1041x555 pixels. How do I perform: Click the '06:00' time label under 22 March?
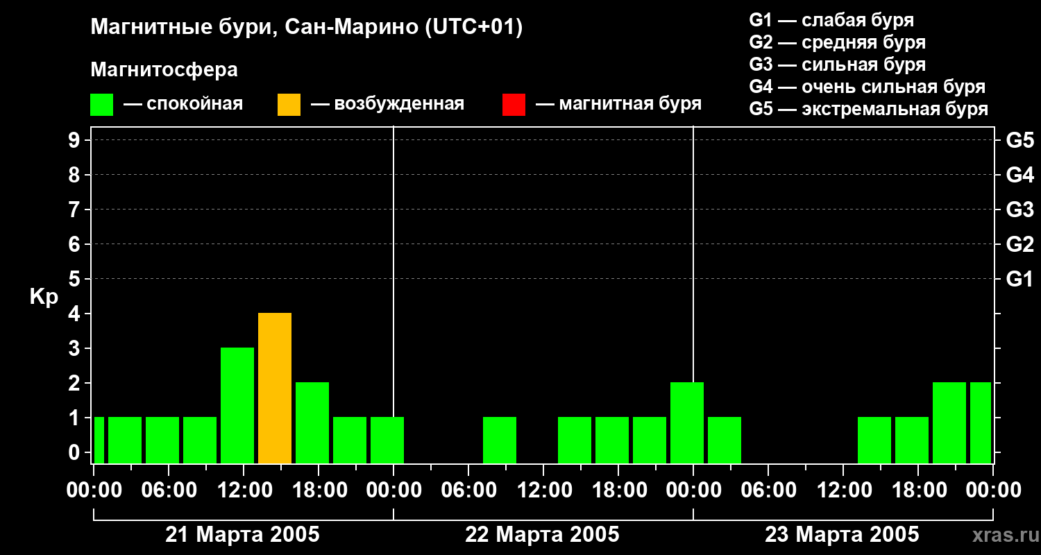coord(468,490)
